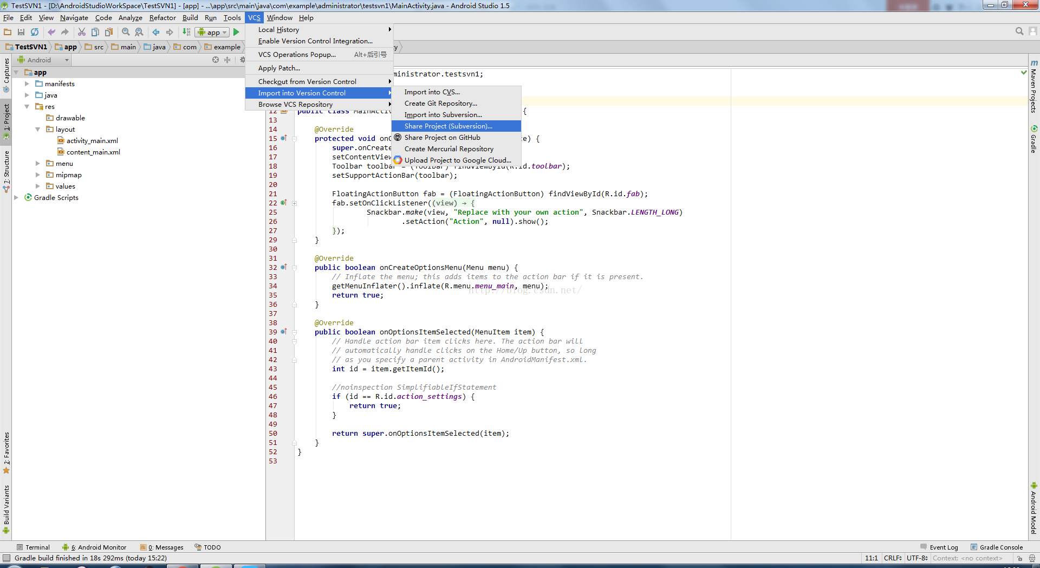Click the Undo arrow icon
Screen dimensions: 1040x568
[x=51, y=32]
